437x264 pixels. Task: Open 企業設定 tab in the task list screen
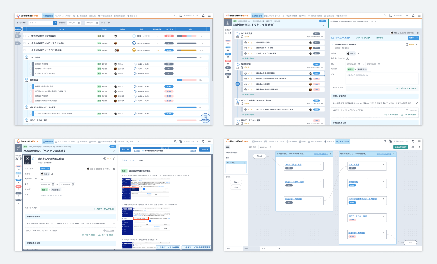coord(119,16)
